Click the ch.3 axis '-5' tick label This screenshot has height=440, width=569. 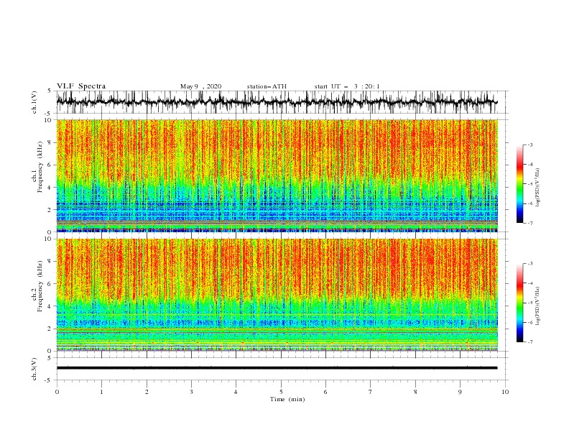49,380
